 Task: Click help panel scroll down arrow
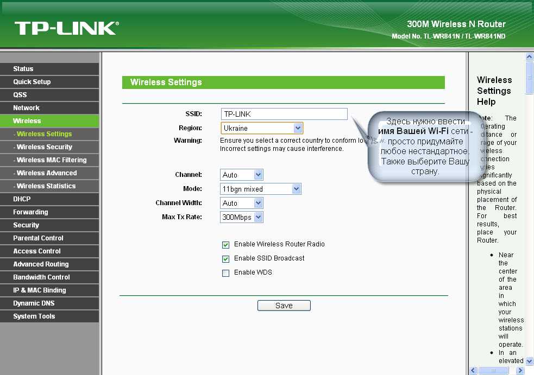tap(529, 360)
